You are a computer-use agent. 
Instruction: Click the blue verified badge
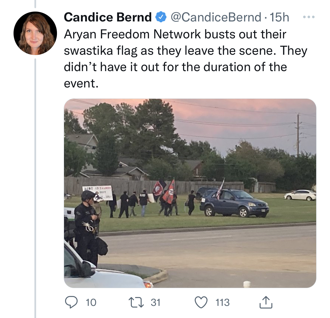point(161,17)
